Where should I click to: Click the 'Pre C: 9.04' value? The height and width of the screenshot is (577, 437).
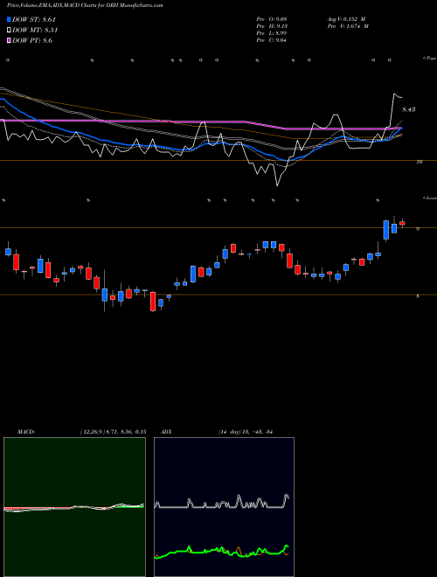coord(272,40)
